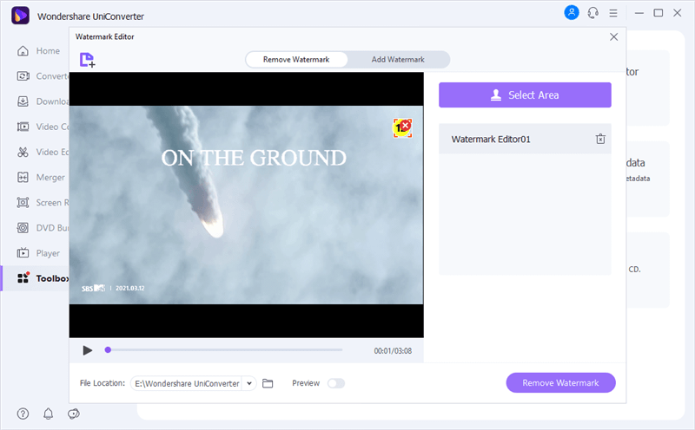The width and height of the screenshot is (695, 430).
Task: Click the purple playback position handle
Action: [108, 350]
